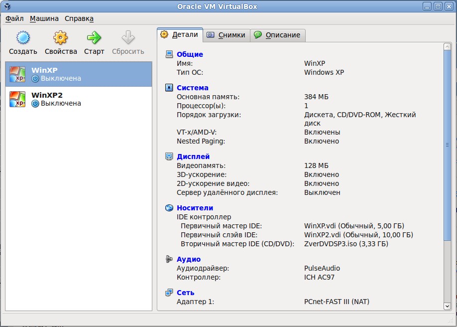This screenshot has height=327, width=457.
Task: Click the greyed Сбросить toolbar icon
Action: tap(128, 38)
